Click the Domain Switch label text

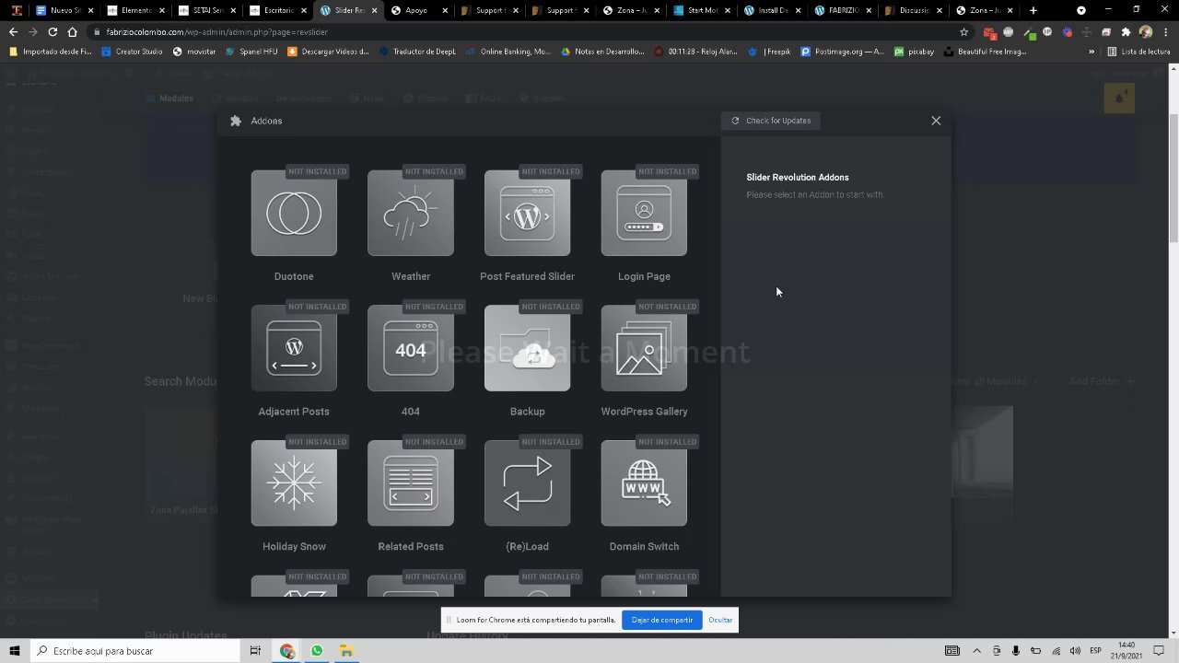[x=644, y=546]
